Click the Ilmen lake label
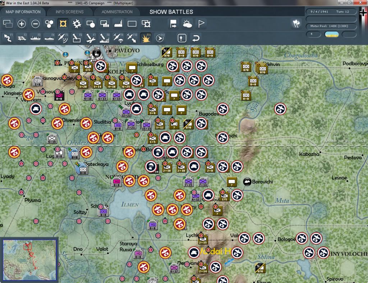Screen dimensions: 368x283 pos(130,205)
